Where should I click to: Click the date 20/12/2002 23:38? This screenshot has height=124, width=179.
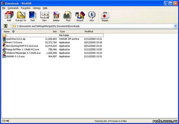[x=93, y=42]
